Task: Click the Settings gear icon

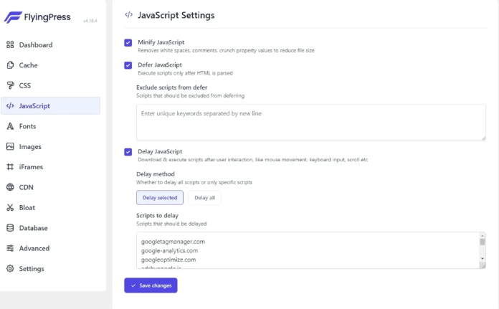Action: tap(10, 269)
